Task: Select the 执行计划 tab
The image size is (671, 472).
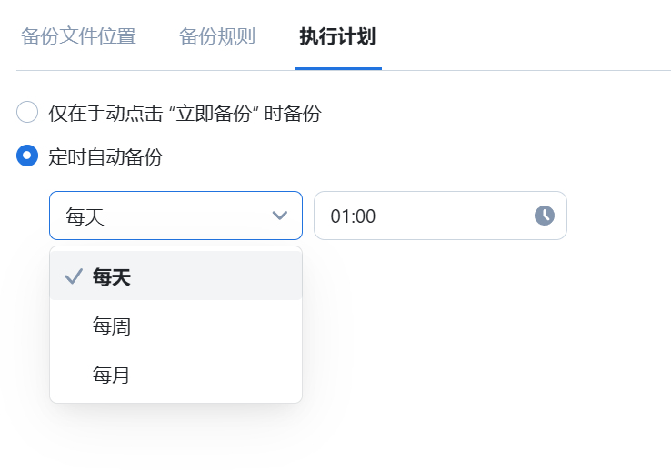Action: [337, 37]
